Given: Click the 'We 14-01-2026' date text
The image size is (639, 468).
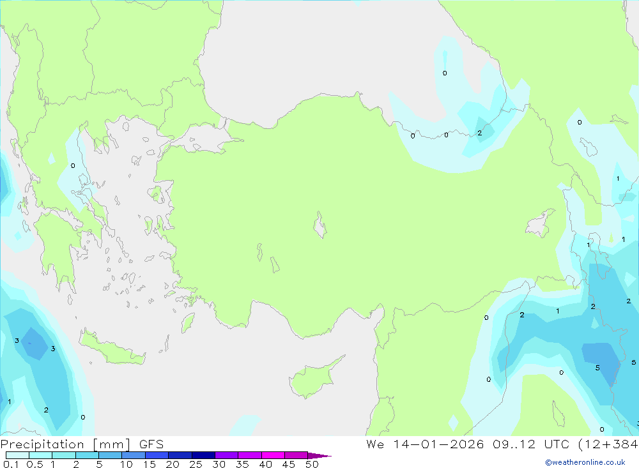Looking at the screenshot, I should [425, 444].
